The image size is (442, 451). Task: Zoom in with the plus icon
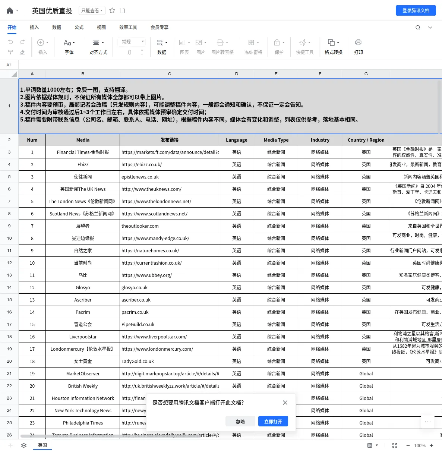(x=432, y=445)
